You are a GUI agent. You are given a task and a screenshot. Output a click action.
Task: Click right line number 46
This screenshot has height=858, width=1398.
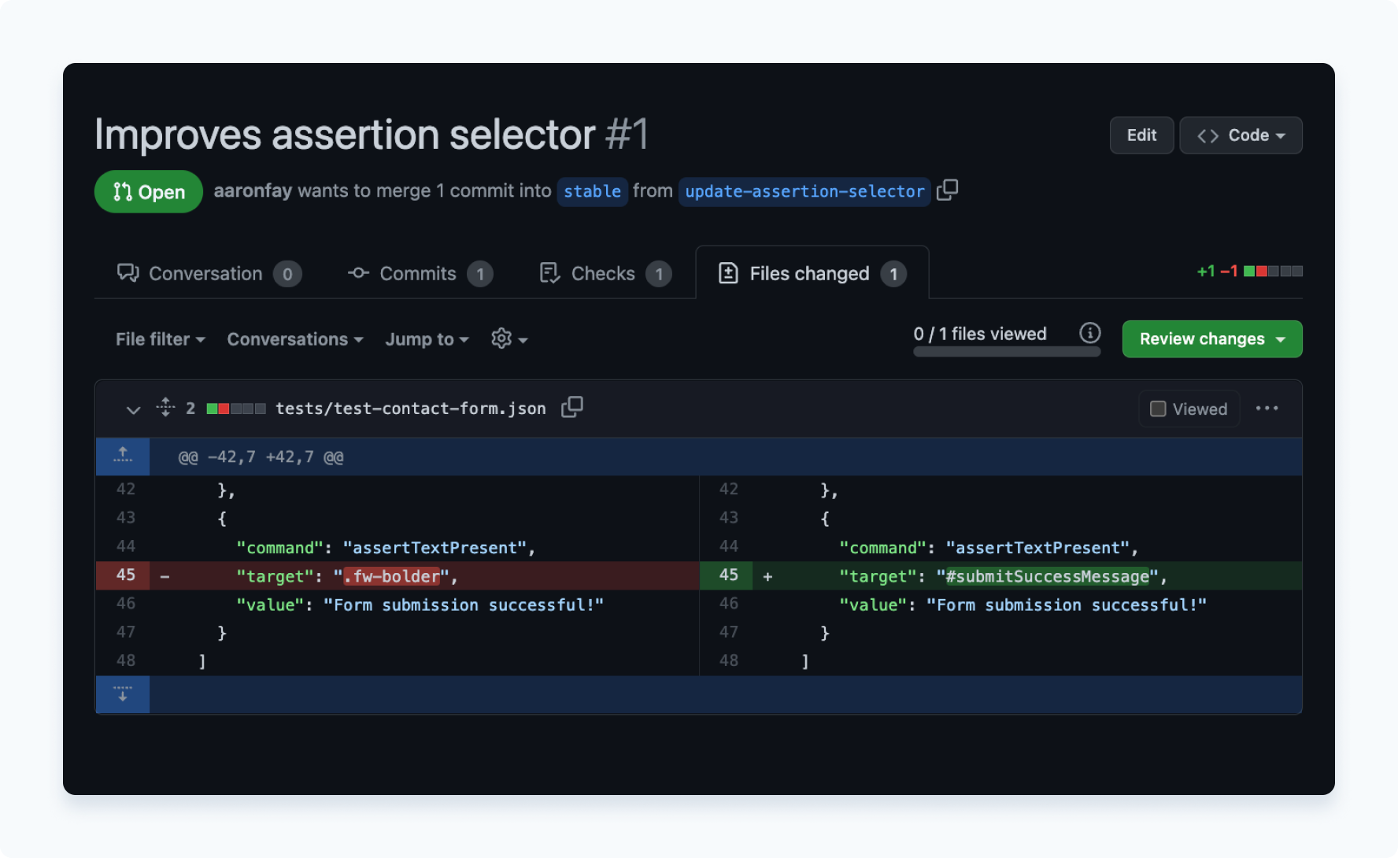[728, 604]
